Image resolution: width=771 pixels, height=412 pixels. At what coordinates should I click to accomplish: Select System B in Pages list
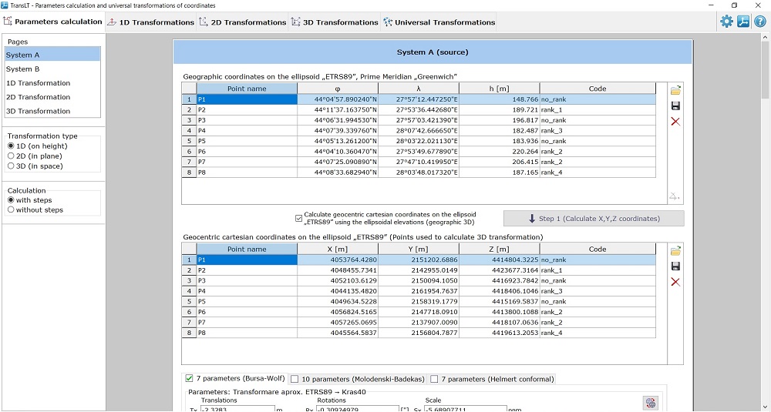coord(52,69)
